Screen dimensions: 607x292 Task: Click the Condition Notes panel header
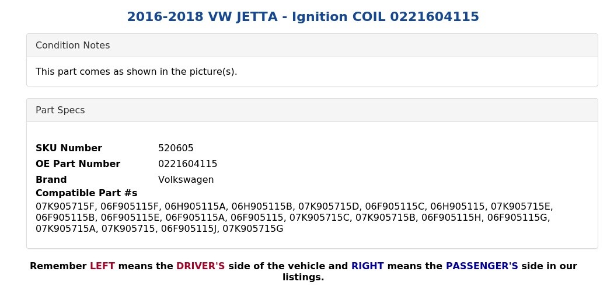(x=72, y=46)
